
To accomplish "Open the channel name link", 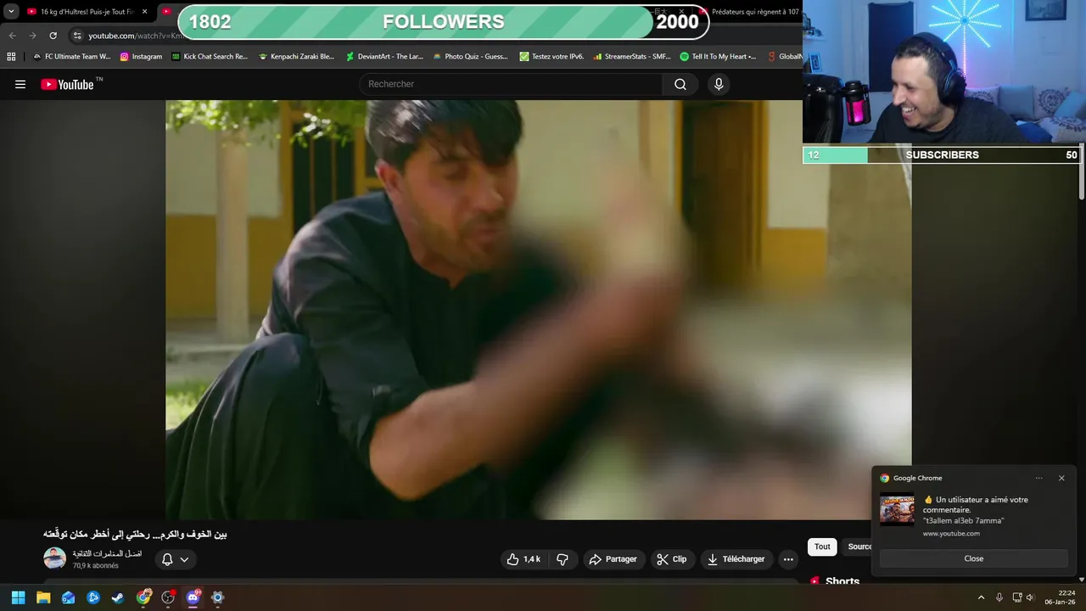I will 107,553.
